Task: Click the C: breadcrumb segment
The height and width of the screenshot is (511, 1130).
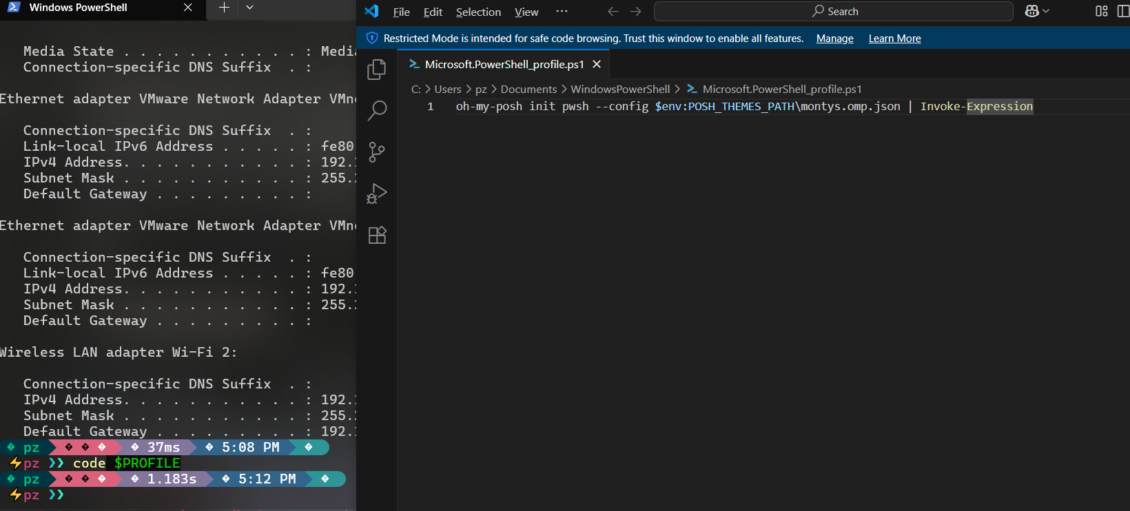Action: [x=415, y=89]
